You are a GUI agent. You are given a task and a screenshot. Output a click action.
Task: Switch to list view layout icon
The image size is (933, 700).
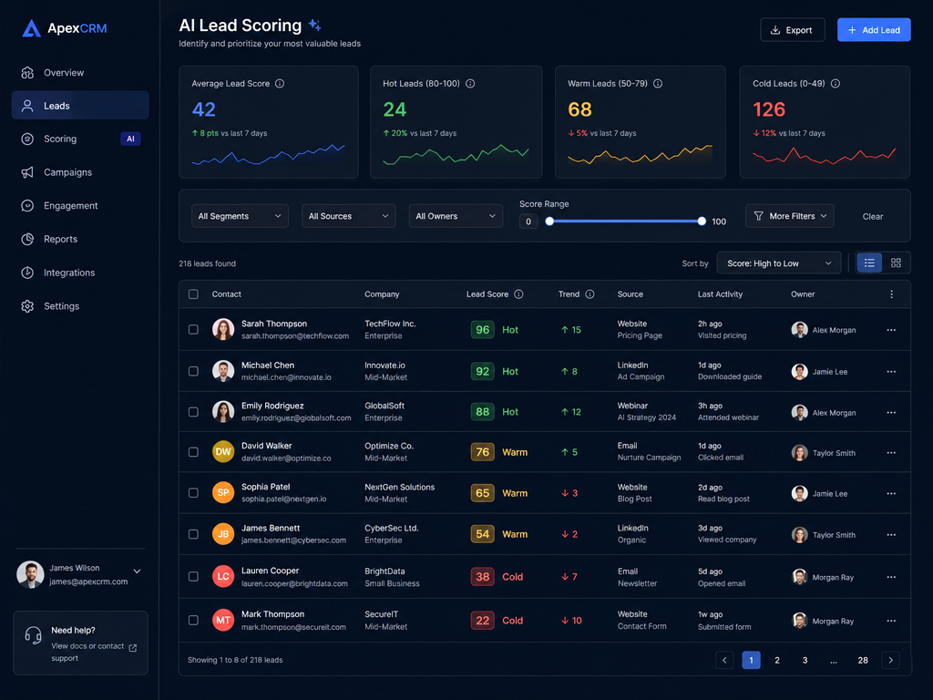click(869, 262)
